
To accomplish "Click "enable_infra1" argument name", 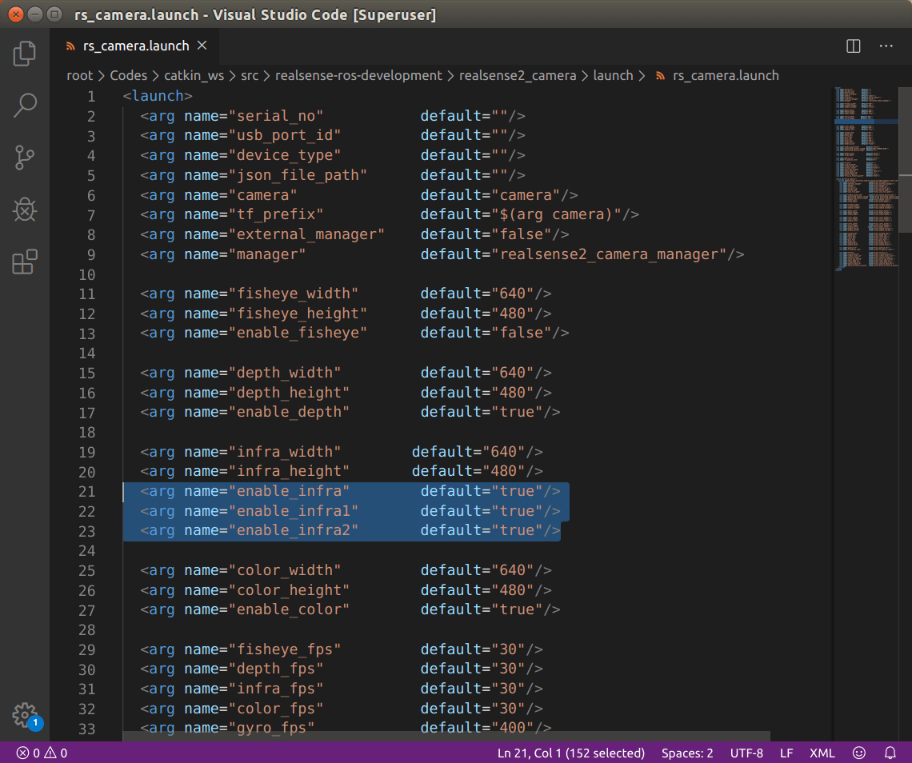I will pyautogui.click(x=293, y=511).
